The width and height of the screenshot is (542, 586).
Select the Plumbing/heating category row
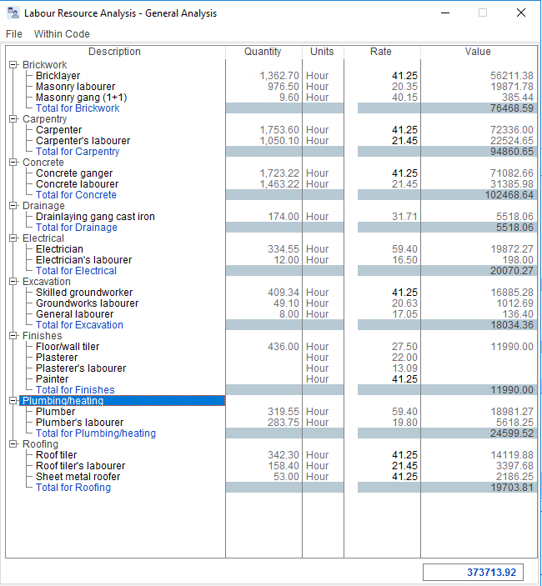63,401
